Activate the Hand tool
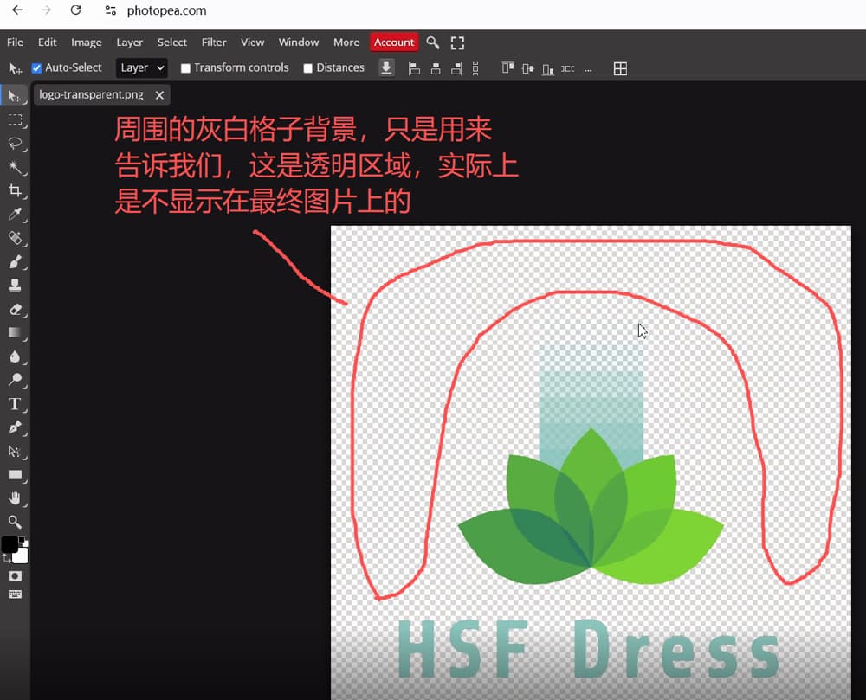866x700 pixels. click(x=15, y=498)
